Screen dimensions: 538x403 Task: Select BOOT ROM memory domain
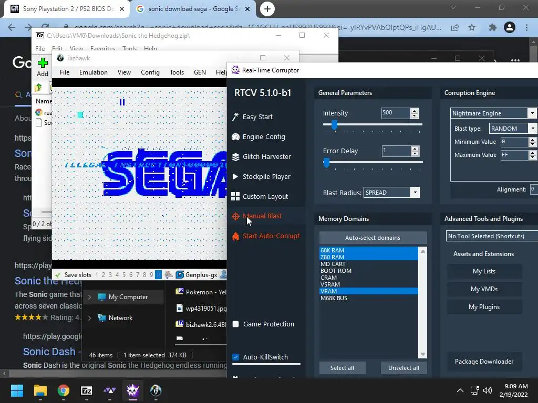tap(368, 271)
